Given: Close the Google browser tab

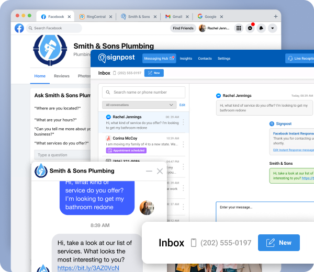Looking at the screenshot, I should coord(221,17).
